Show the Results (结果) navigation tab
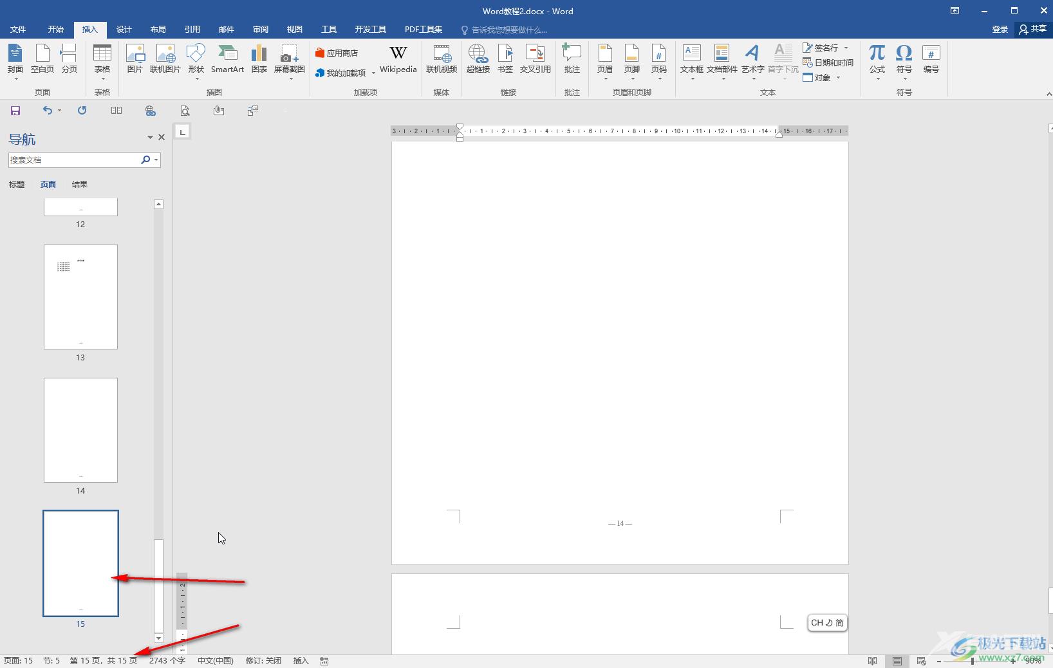The height and width of the screenshot is (668, 1053). 80,184
